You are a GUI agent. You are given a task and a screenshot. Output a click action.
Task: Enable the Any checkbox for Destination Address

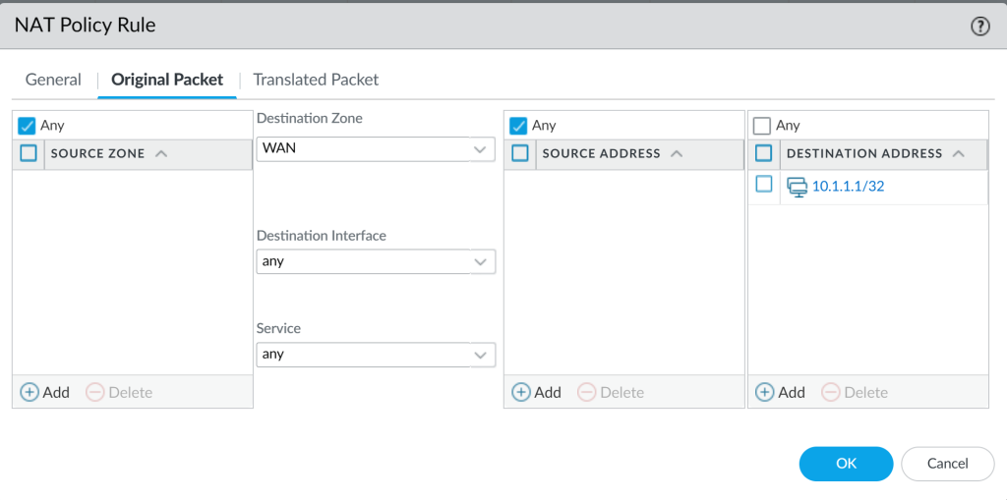pyautogui.click(x=762, y=126)
